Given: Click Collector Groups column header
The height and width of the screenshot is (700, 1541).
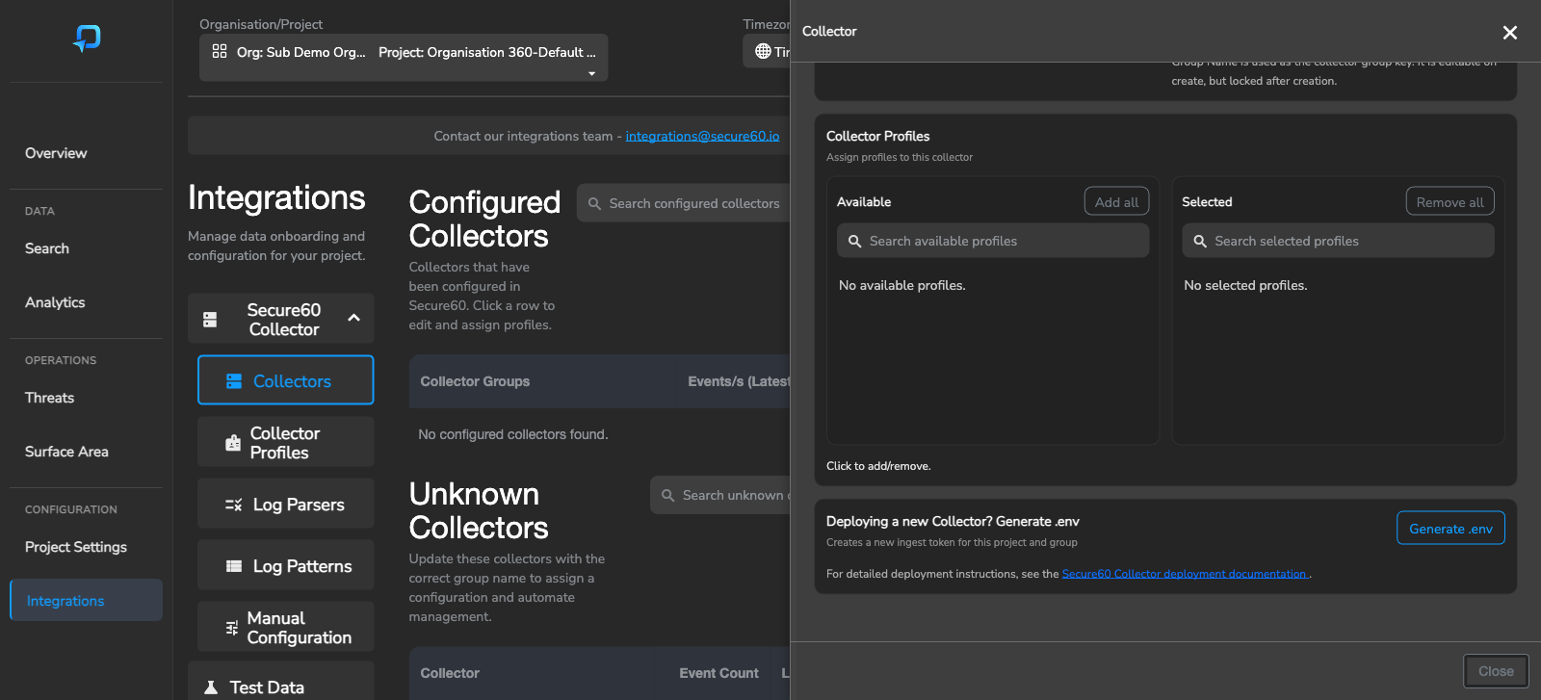Looking at the screenshot, I should [475, 381].
